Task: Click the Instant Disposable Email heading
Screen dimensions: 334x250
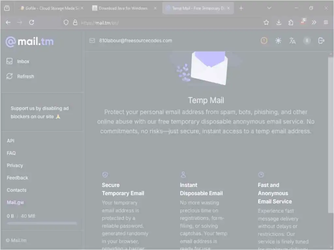Action: tap(201, 189)
